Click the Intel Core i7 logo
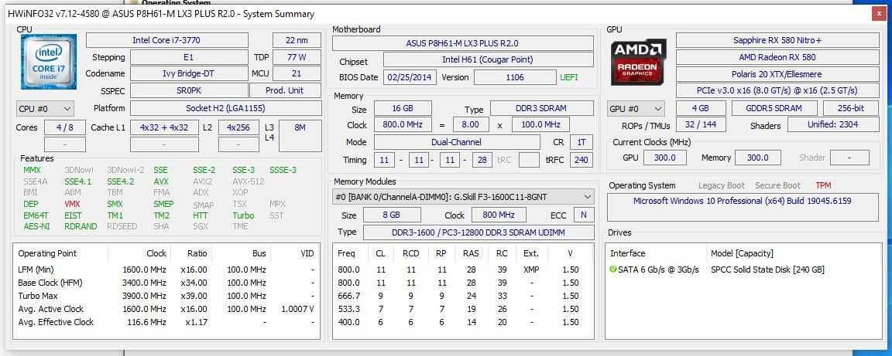Image resolution: width=892 pixels, height=356 pixels. pyautogui.click(x=49, y=62)
